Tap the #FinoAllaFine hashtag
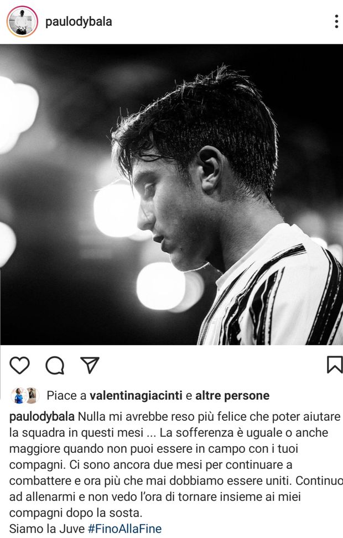Screen dimensions: 343x538 (124, 529)
